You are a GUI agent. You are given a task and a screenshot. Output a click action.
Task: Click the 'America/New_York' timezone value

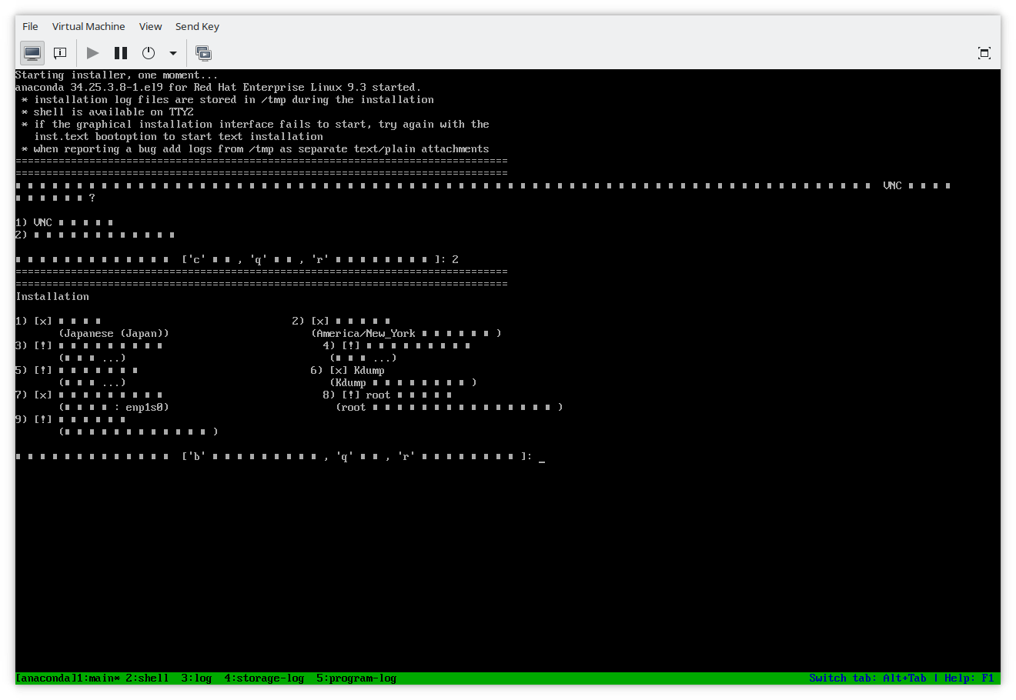tap(366, 334)
